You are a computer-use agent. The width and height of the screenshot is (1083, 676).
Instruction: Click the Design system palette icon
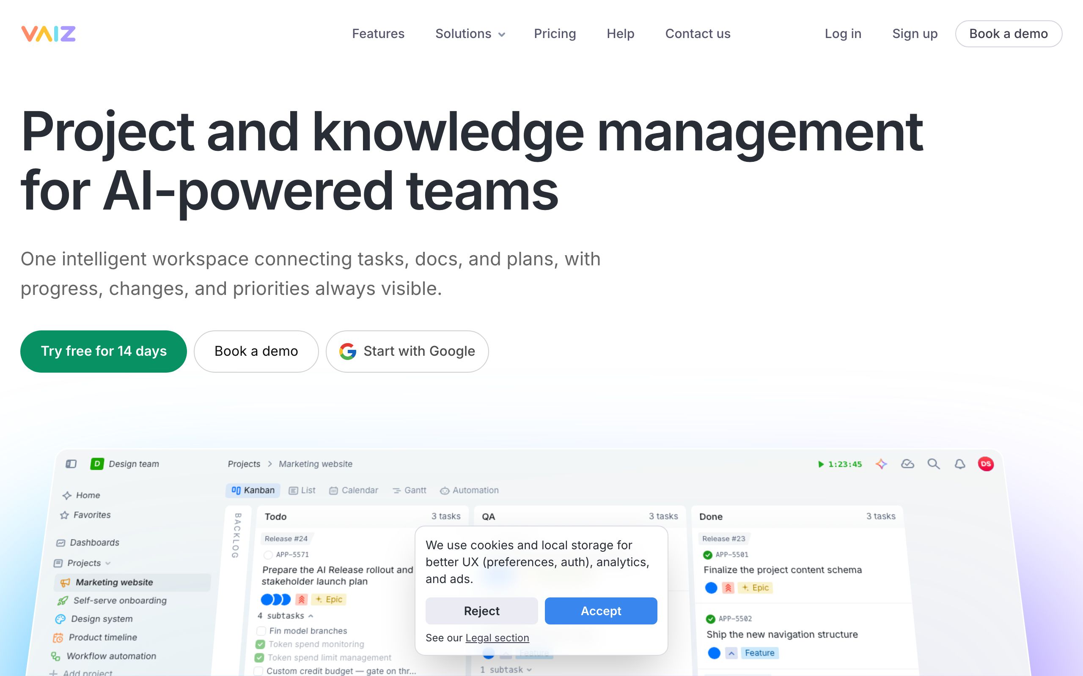pyautogui.click(x=60, y=619)
